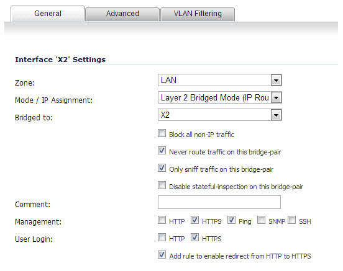Screen dimensions: 343x271
Task: Click the Zone dropdown arrow button
Action: pos(276,80)
